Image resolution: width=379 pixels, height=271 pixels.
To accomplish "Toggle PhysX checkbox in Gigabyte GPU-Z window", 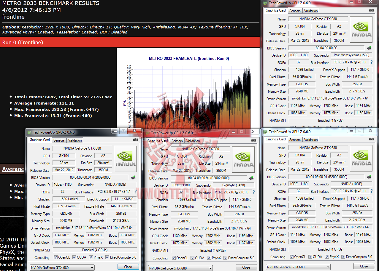I will (x=209, y=258).
